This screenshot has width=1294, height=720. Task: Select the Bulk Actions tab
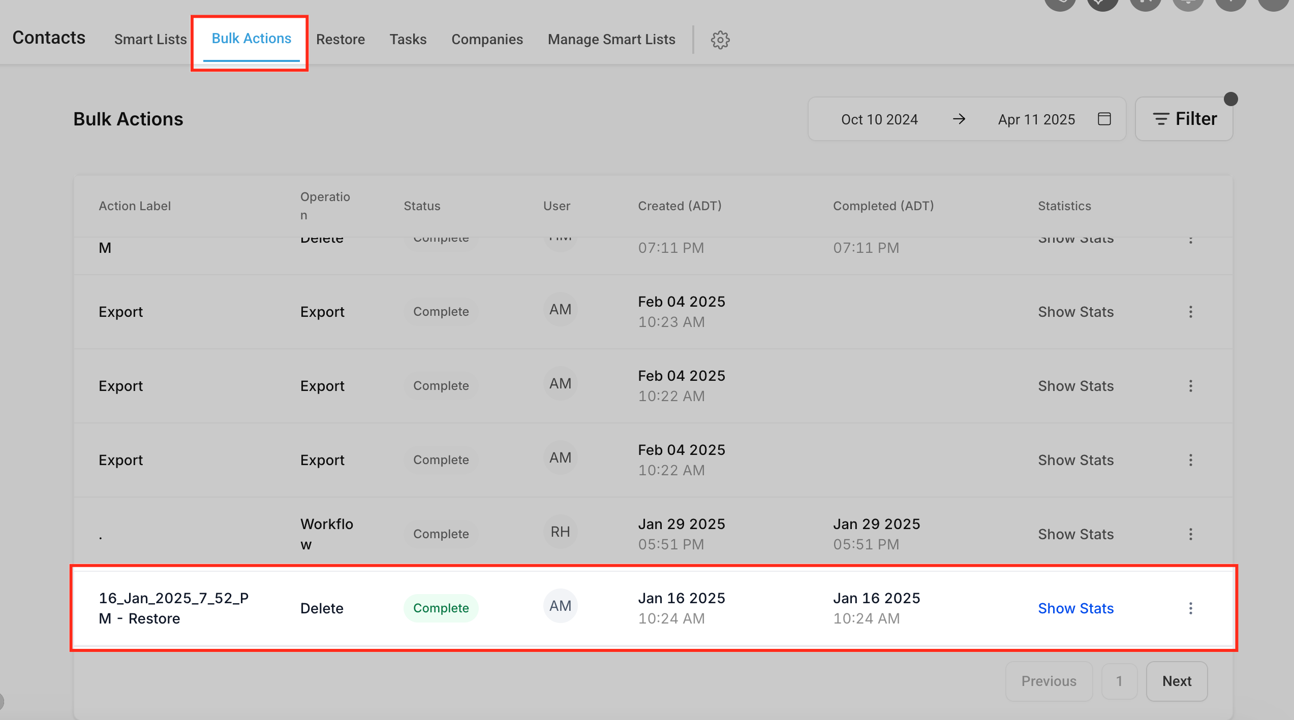[x=251, y=39]
